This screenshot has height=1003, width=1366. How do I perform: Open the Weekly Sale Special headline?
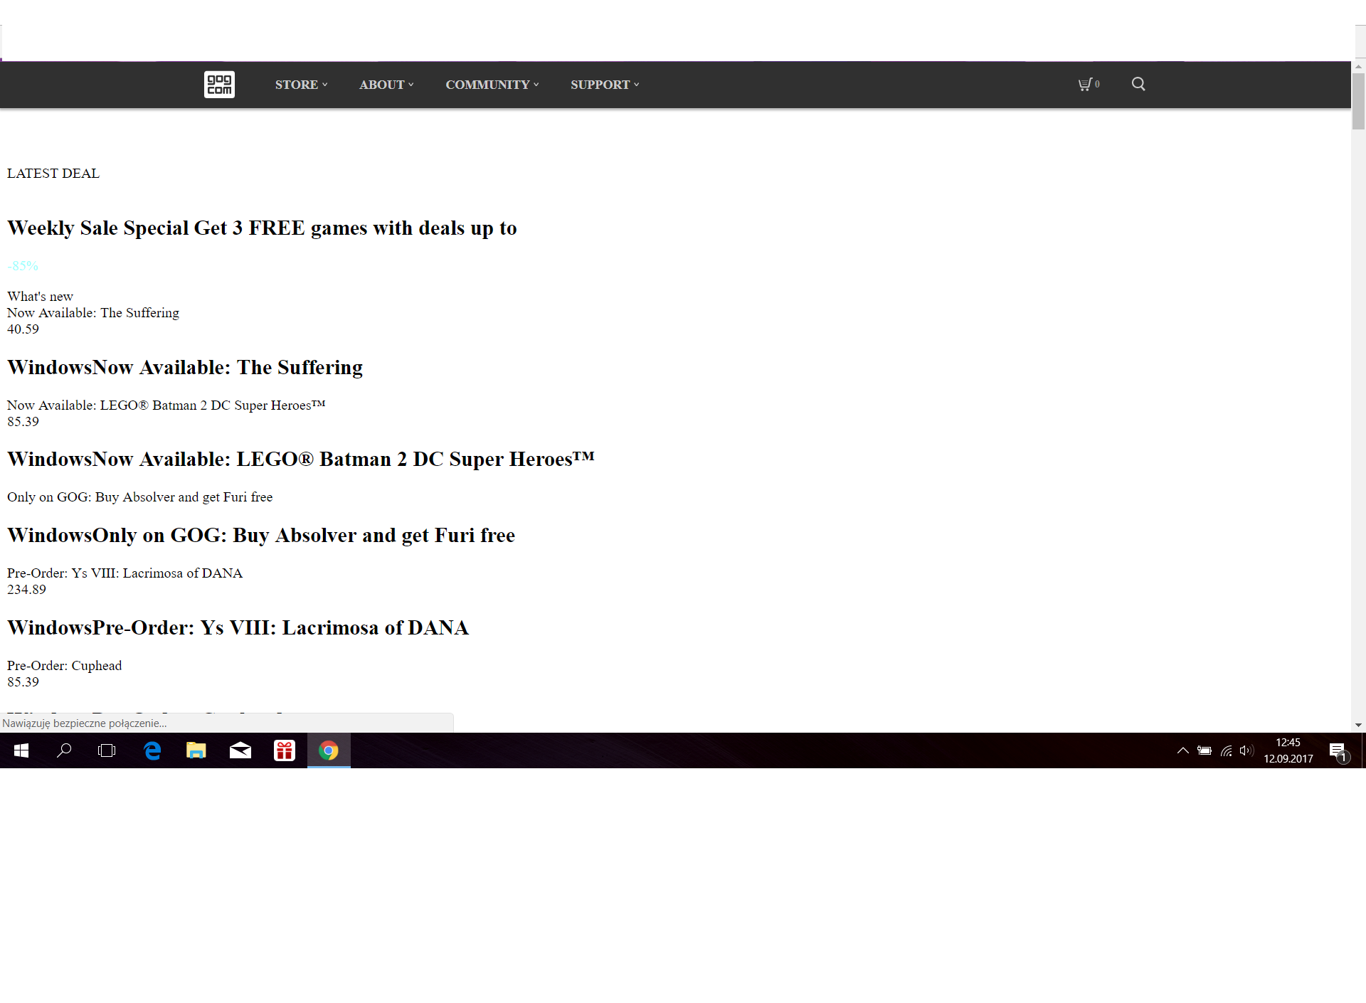[x=262, y=228]
